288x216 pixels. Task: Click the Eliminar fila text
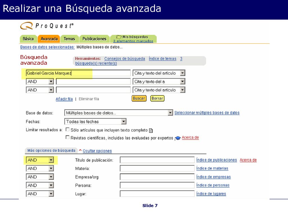[x=89, y=99]
